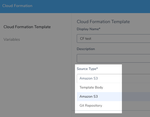
Task: Go to Cloud Formation Template sidebar step
Action: point(27,27)
